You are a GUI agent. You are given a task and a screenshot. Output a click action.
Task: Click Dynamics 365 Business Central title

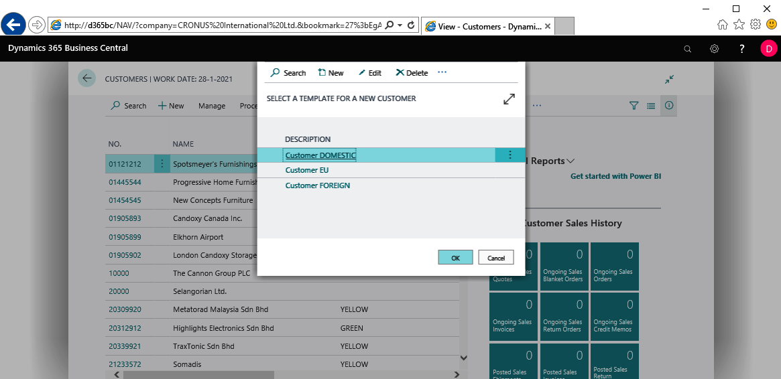point(68,48)
